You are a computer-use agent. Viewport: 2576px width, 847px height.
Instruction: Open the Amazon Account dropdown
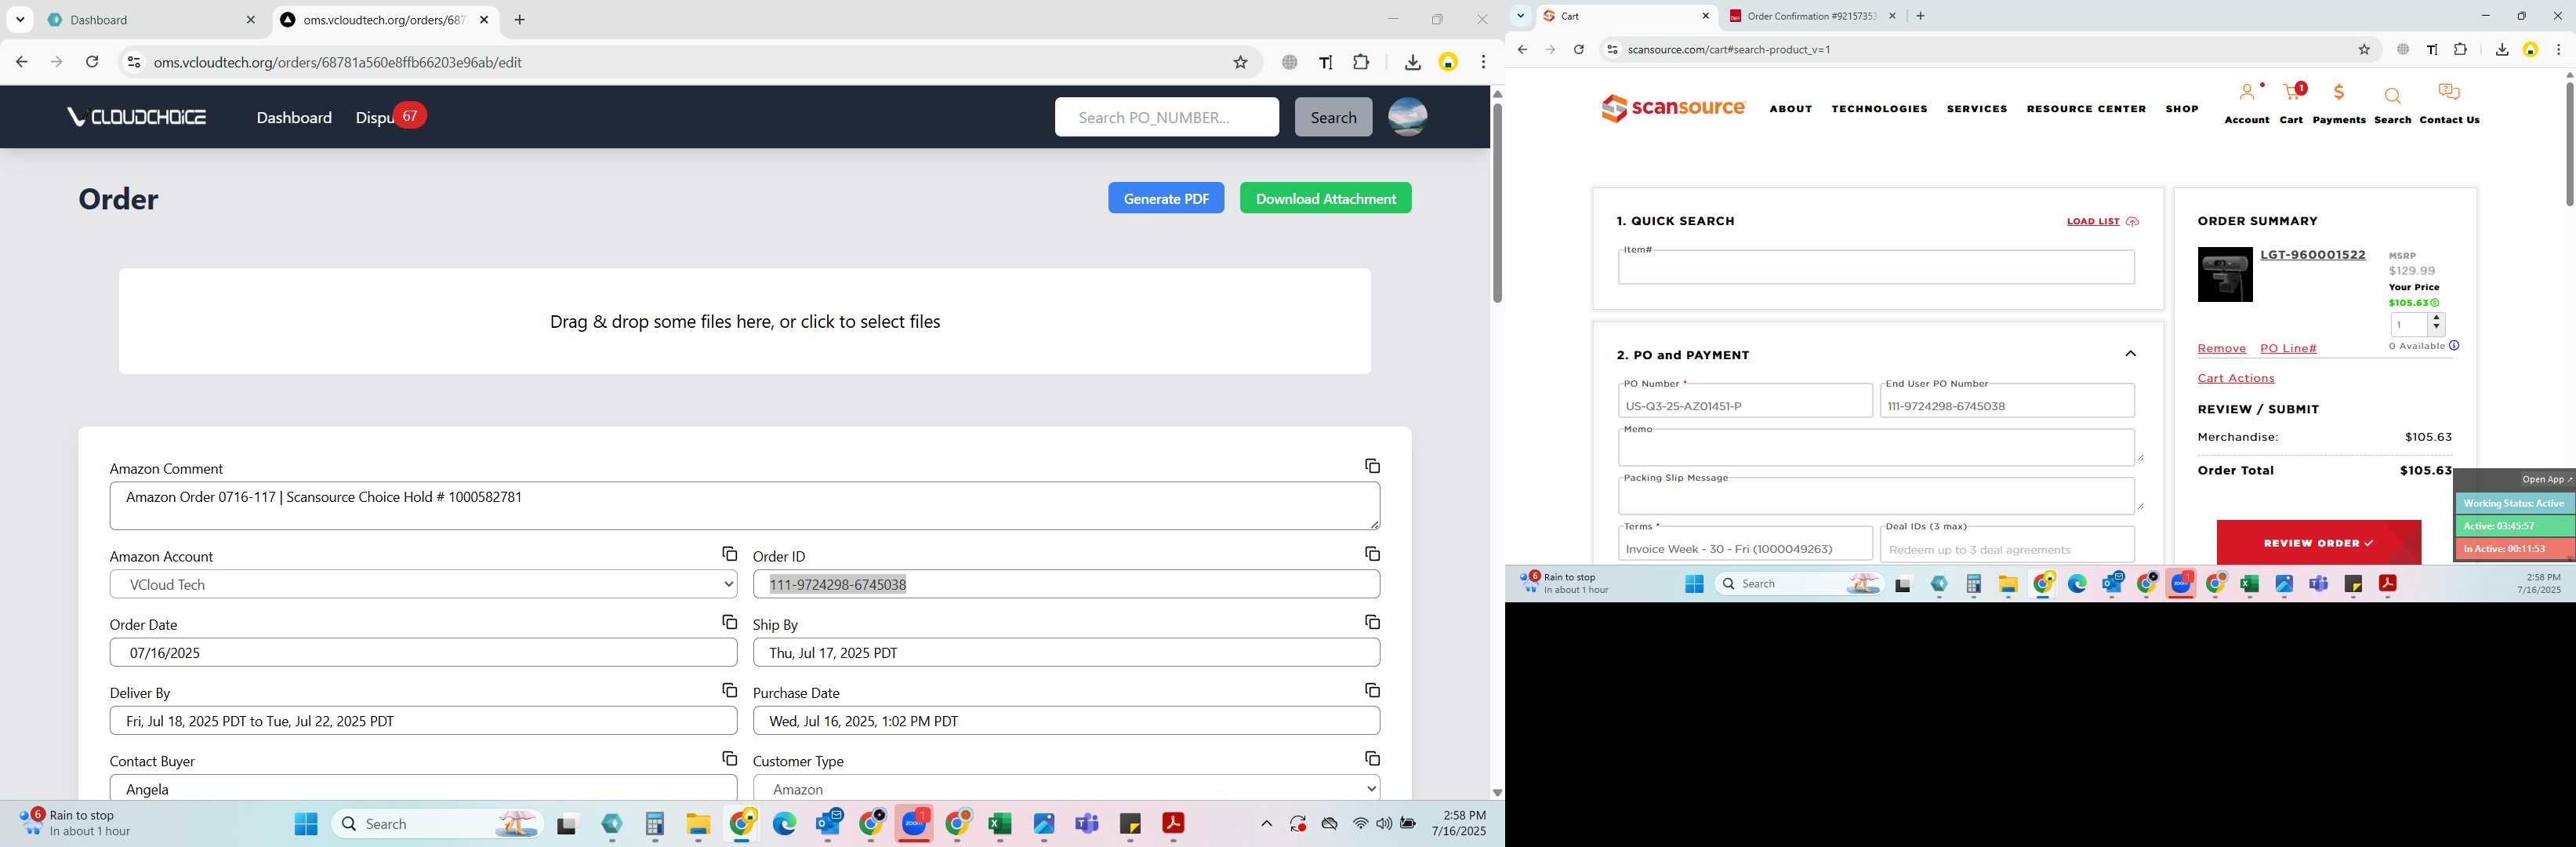(423, 584)
